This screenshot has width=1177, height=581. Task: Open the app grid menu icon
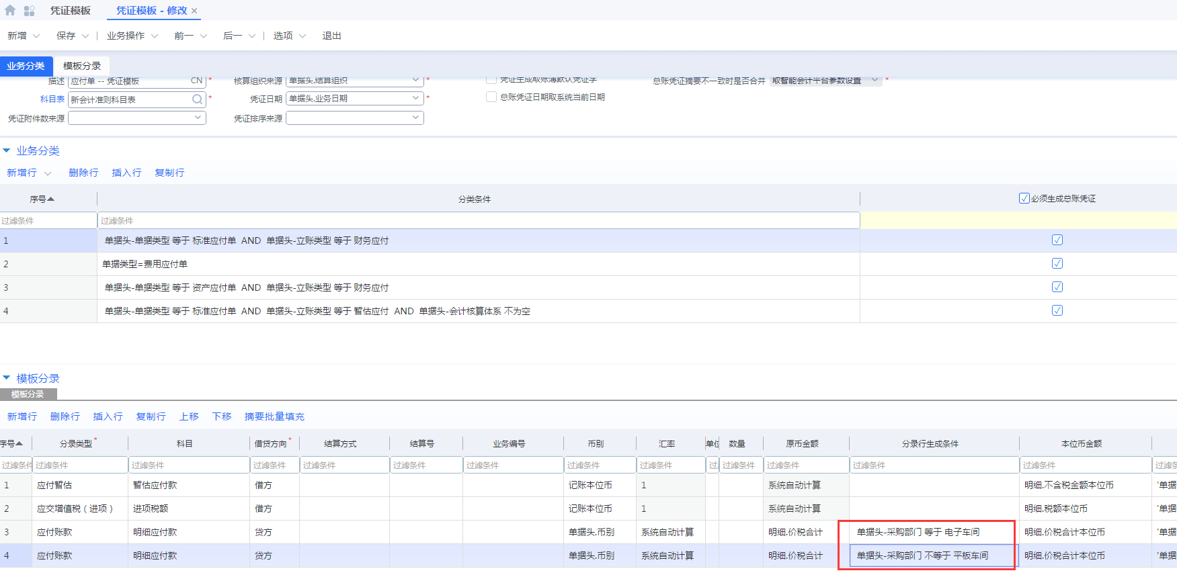point(29,11)
